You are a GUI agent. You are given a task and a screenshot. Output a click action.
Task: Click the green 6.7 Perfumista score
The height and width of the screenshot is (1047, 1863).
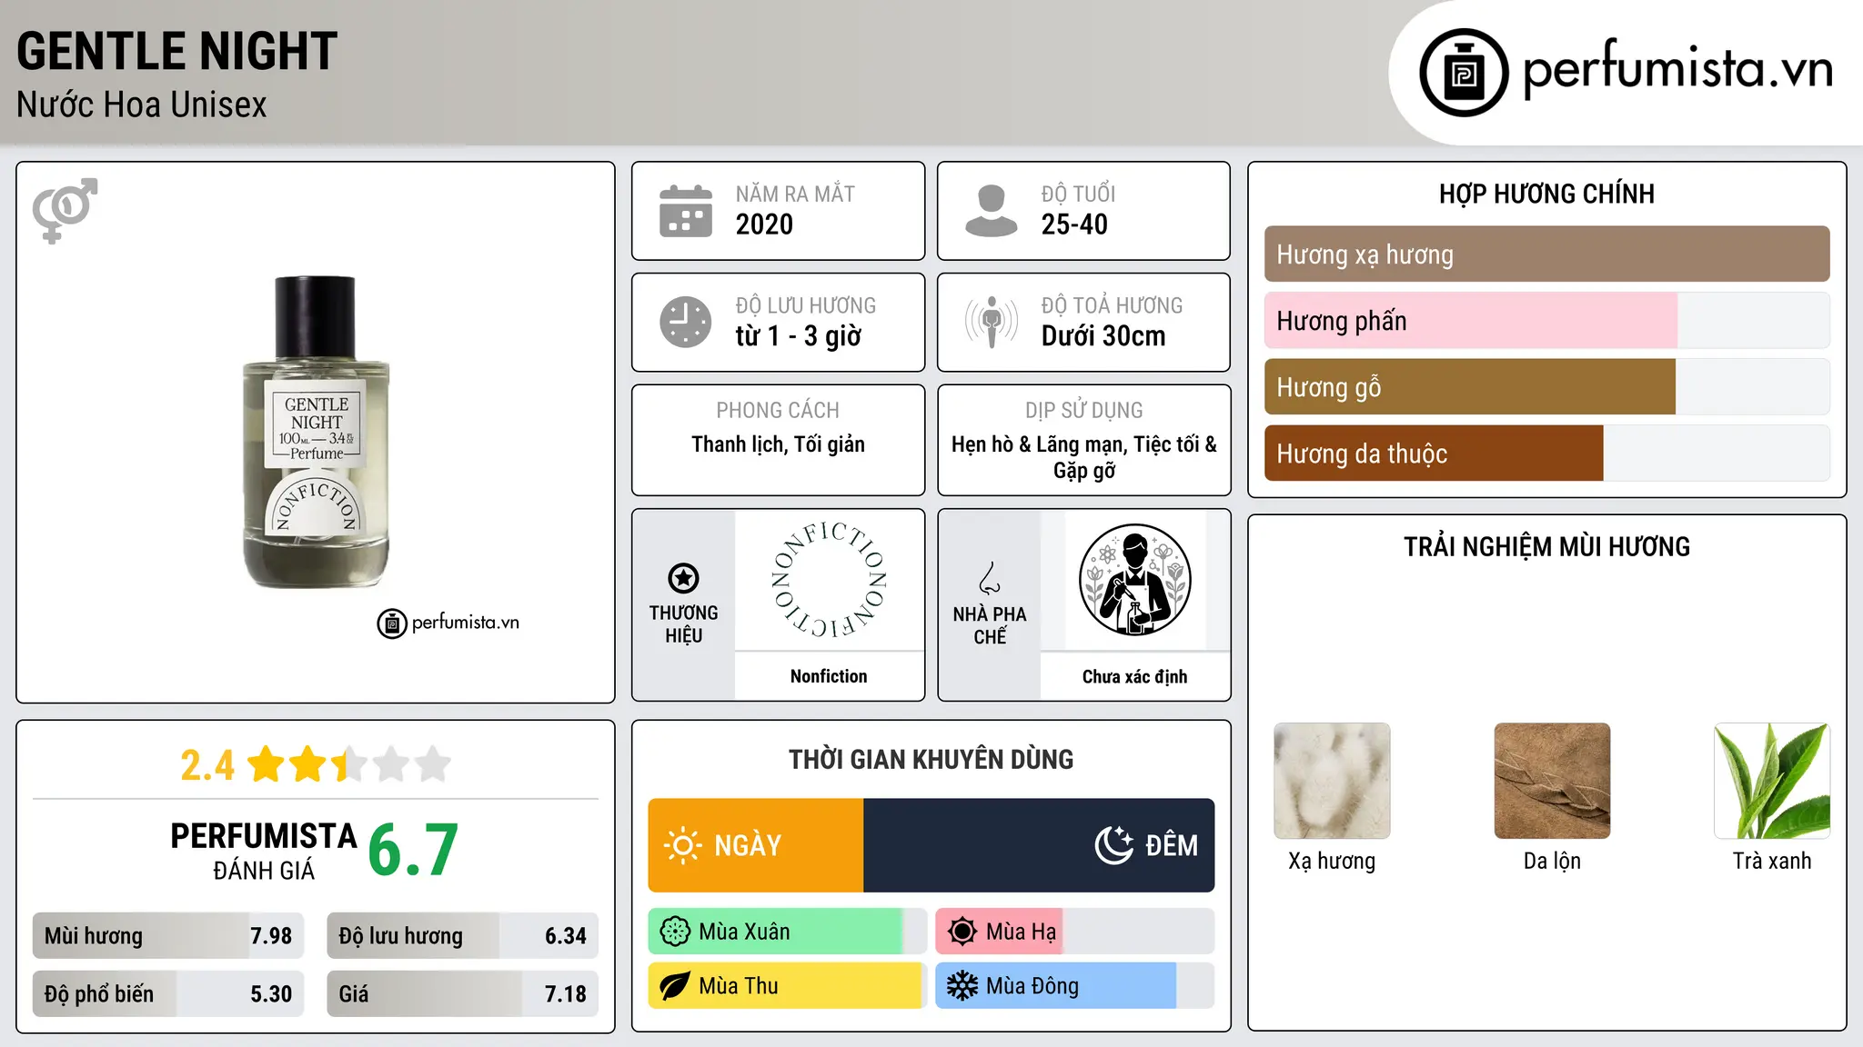(413, 851)
